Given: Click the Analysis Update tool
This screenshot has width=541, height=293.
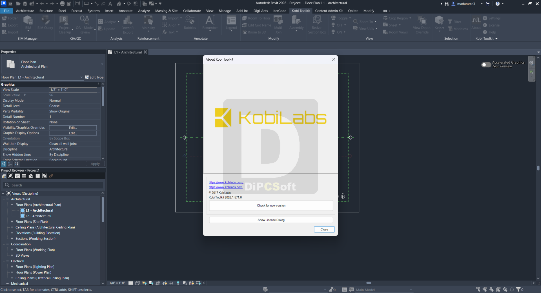Looking at the screenshot, I should coord(107,29).
